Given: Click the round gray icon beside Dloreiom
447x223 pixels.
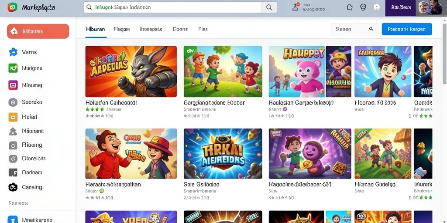Looking at the screenshot, I should click(13, 159).
